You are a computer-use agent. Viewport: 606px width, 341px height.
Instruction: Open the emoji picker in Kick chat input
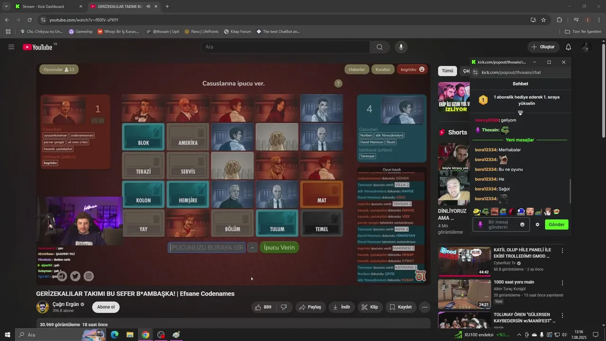[x=522, y=224]
